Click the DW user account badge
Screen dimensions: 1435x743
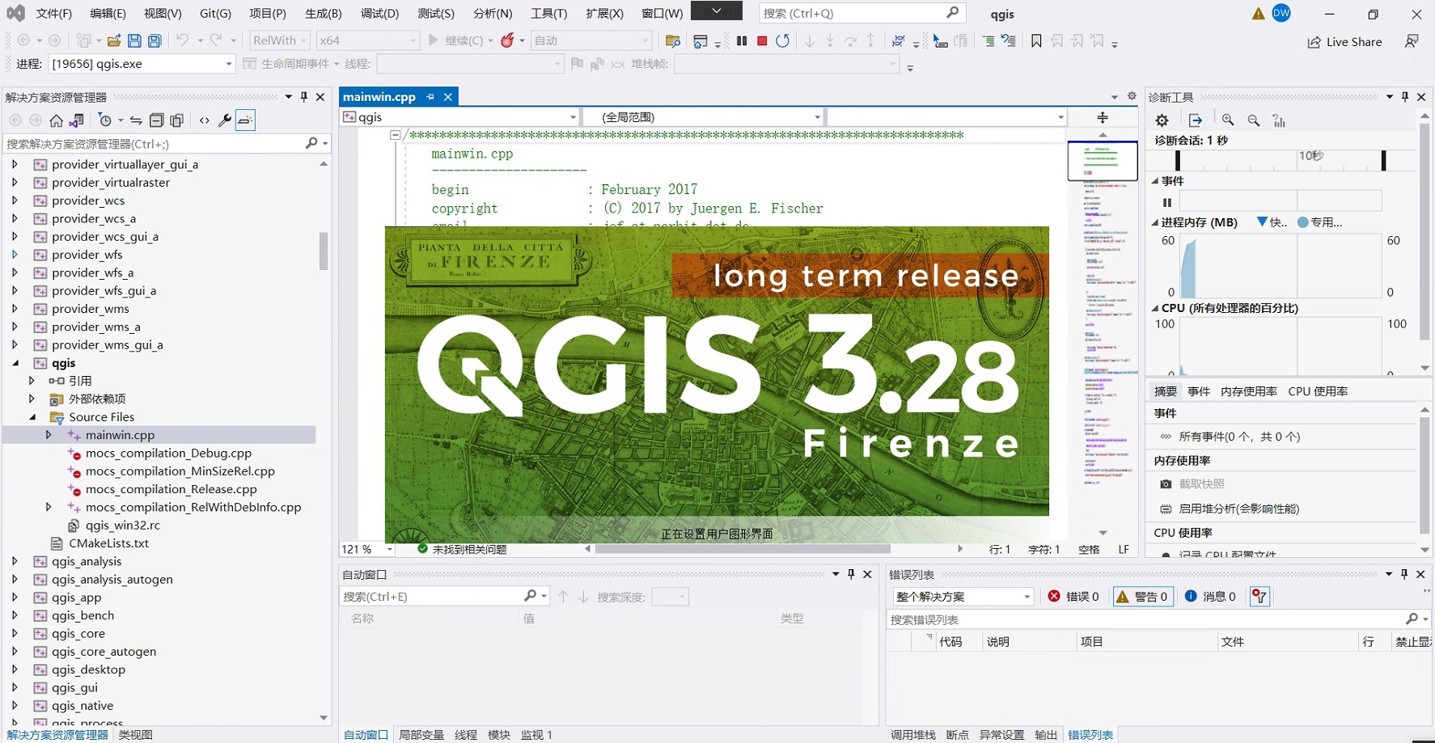tap(1281, 13)
